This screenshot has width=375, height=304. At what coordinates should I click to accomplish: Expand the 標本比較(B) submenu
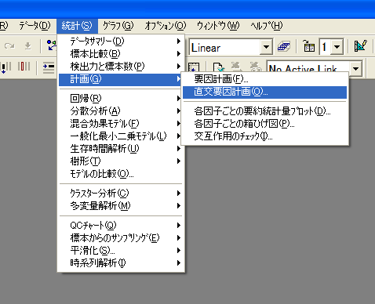click(121, 53)
